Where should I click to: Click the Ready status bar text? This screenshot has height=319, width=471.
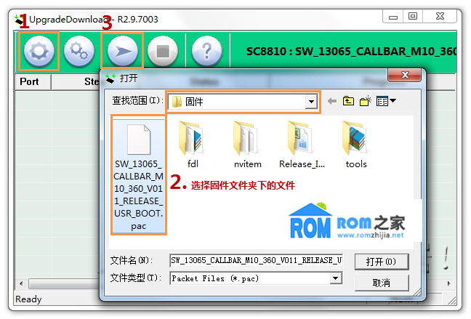point(28,299)
